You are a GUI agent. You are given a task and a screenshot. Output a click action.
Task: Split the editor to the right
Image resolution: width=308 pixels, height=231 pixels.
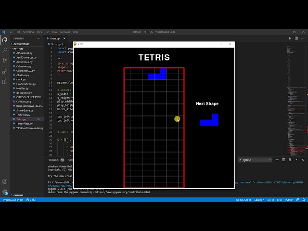pyautogui.click(x=296, y=38)
